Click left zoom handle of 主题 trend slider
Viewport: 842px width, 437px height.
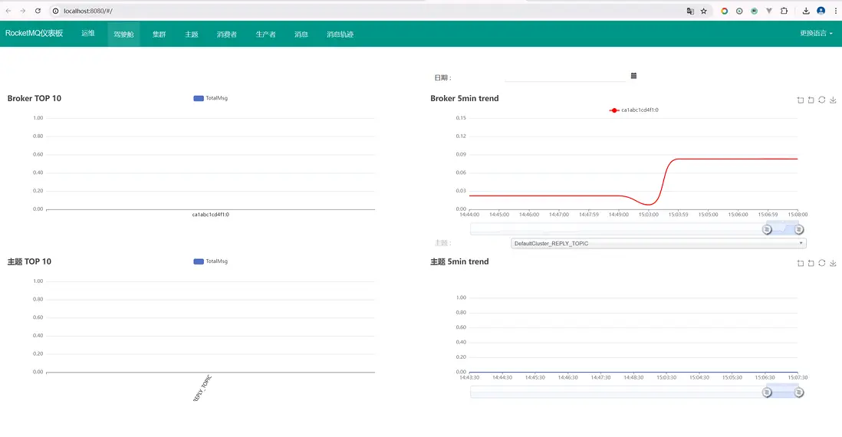[x=767, y=393]
